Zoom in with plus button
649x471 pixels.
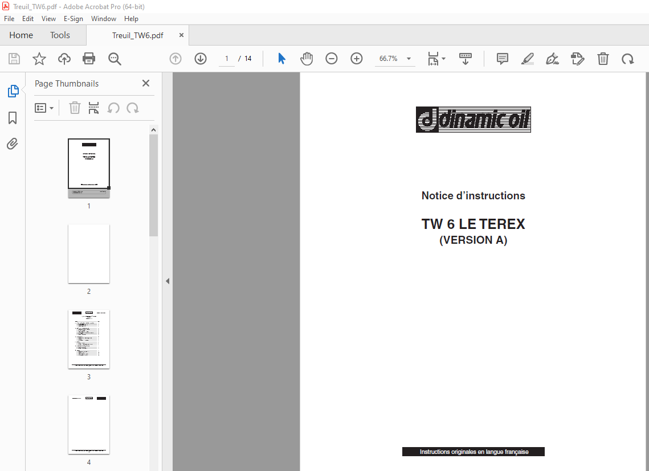click(356, 59)
